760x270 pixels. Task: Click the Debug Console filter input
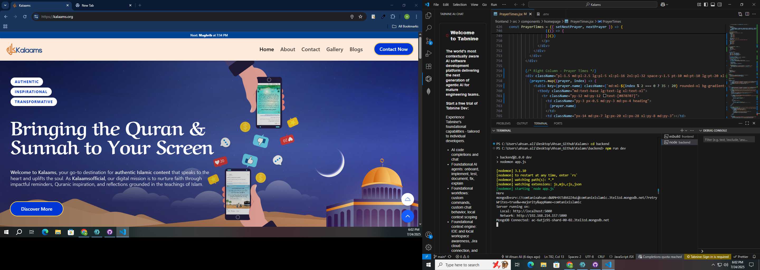728,139
